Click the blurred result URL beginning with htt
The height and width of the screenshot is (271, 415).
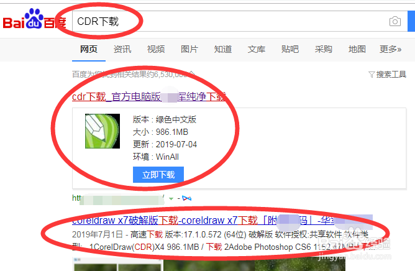pyautogui.click(x=118, y=198)
